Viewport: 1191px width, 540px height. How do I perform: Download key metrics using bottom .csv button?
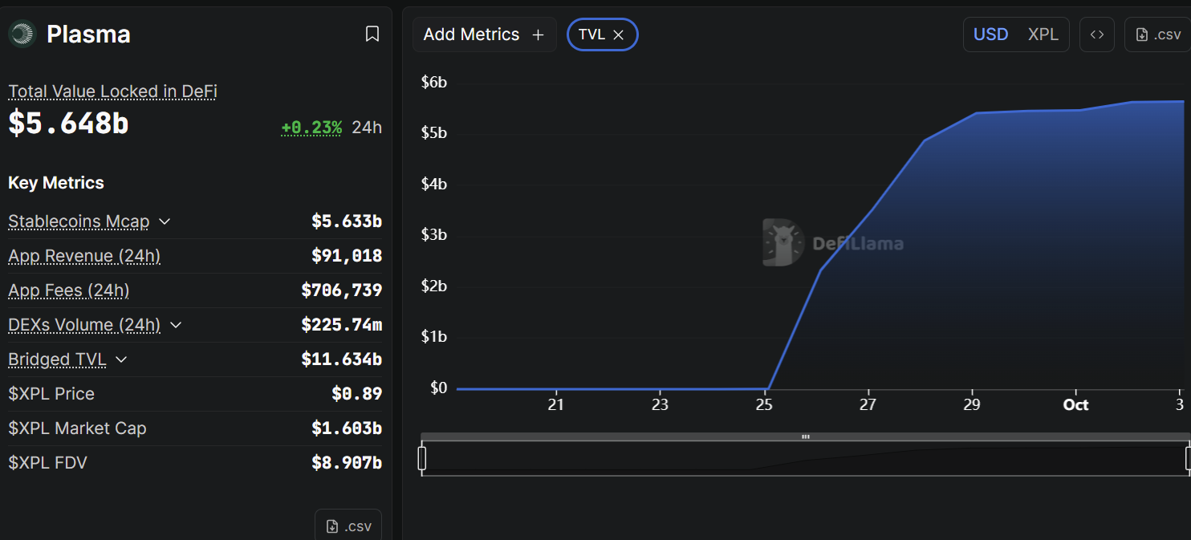point(348,526)
